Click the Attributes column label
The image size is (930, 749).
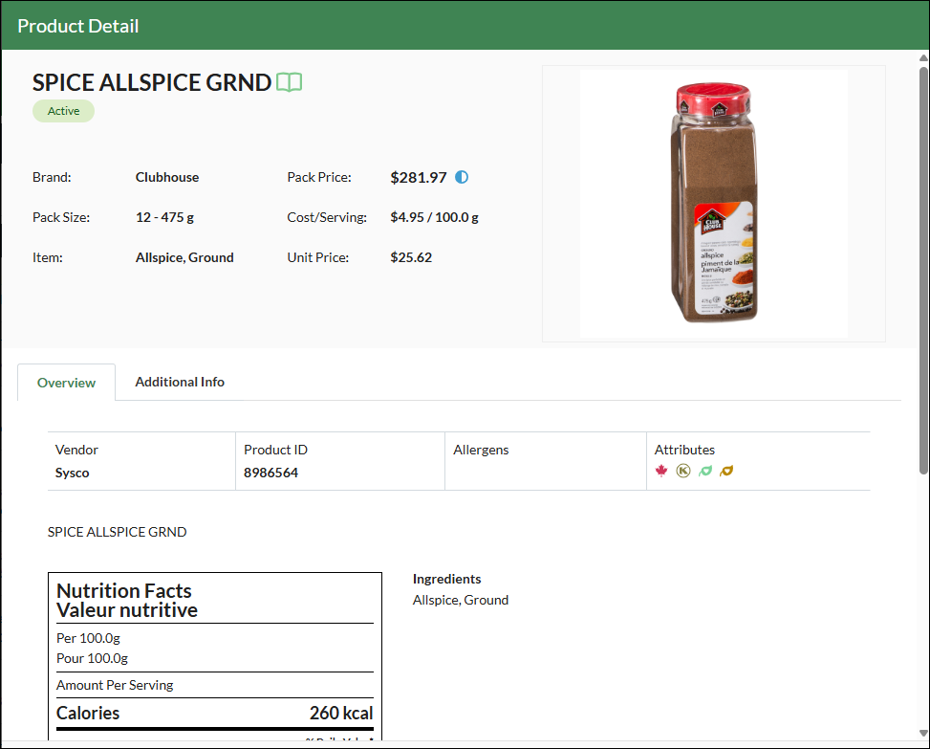[x=684, y=450]
